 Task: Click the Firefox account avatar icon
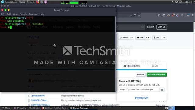[182, 15]
